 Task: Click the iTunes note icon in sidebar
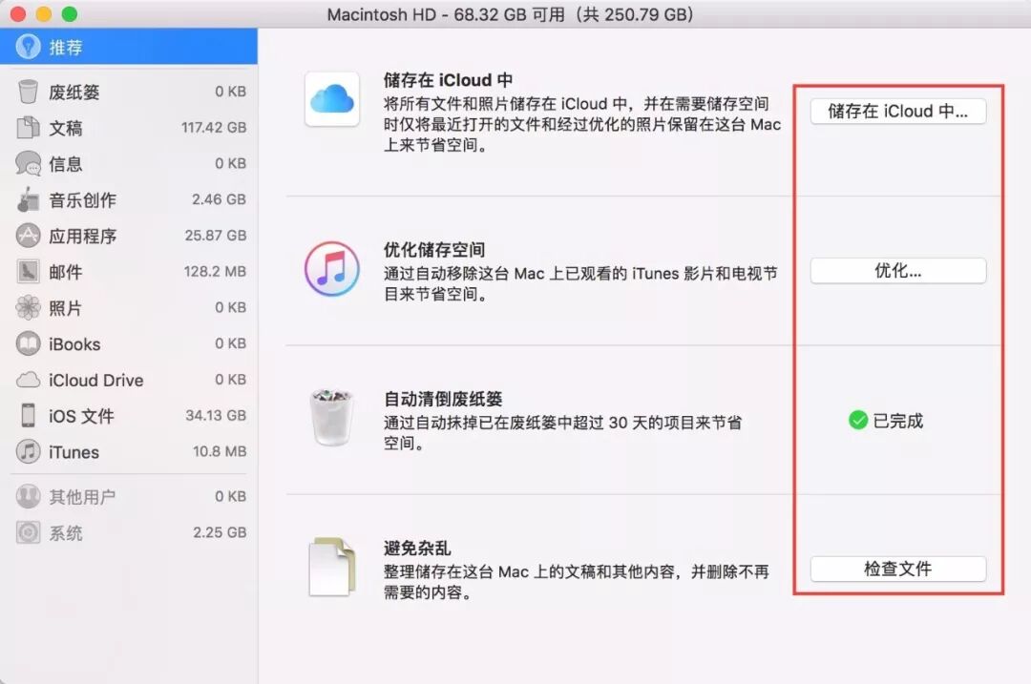click(28, 452)
